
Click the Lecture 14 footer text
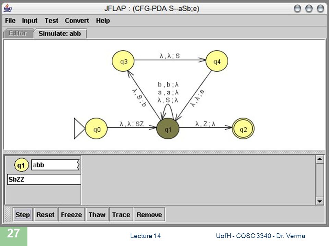pyautogui.click(x=145, y=236)
